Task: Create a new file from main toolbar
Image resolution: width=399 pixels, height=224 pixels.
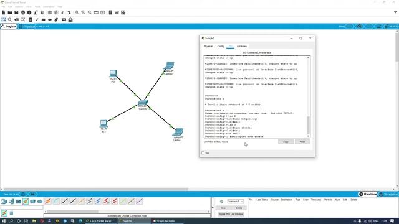Action: coord(3,12)
